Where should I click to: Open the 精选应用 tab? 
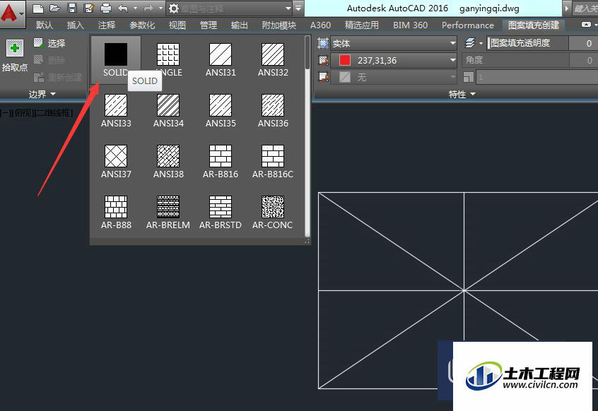361,25
